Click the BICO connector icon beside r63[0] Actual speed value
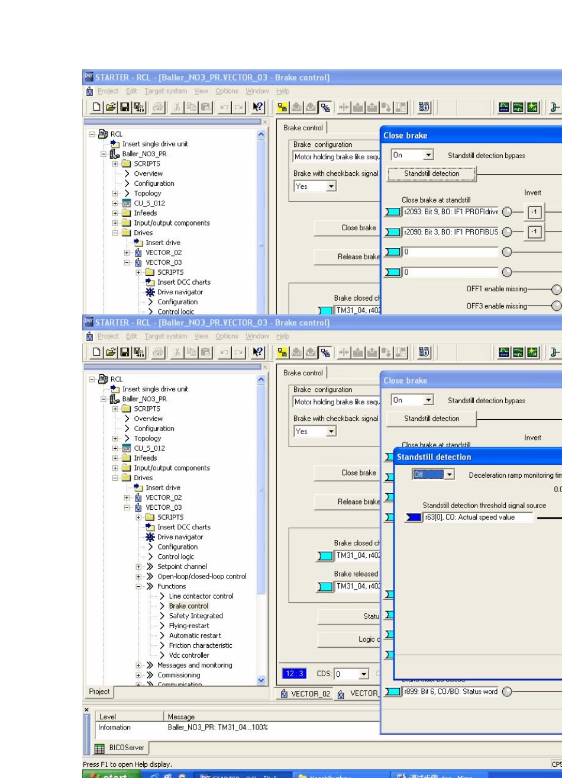The width and height of the screenshot is (562, 778). [414, 517]
